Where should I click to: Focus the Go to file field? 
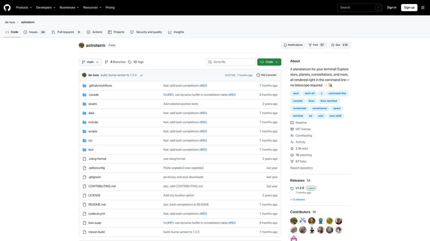[231, 62]
